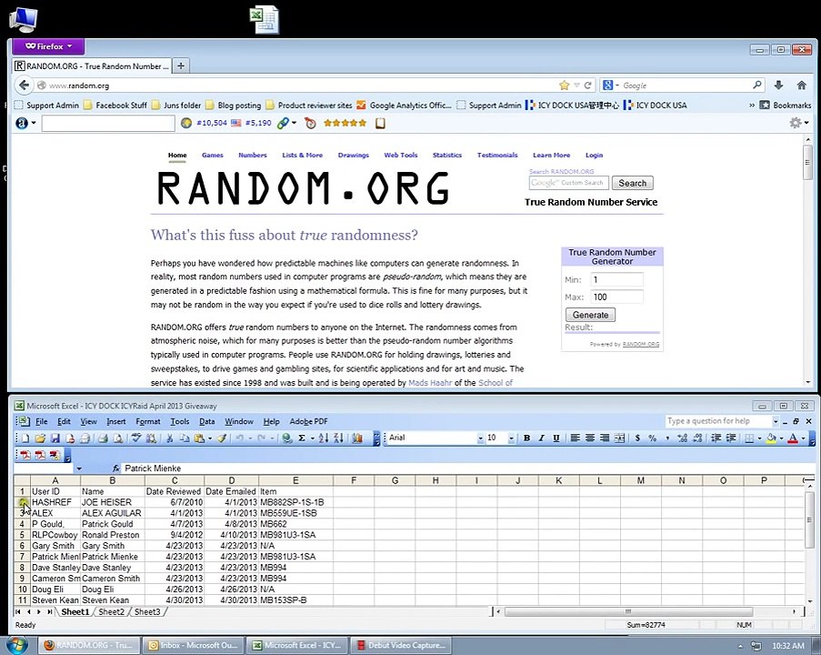
Task: Click the Firefox back arrow button
Action: (x=24, y=85)
